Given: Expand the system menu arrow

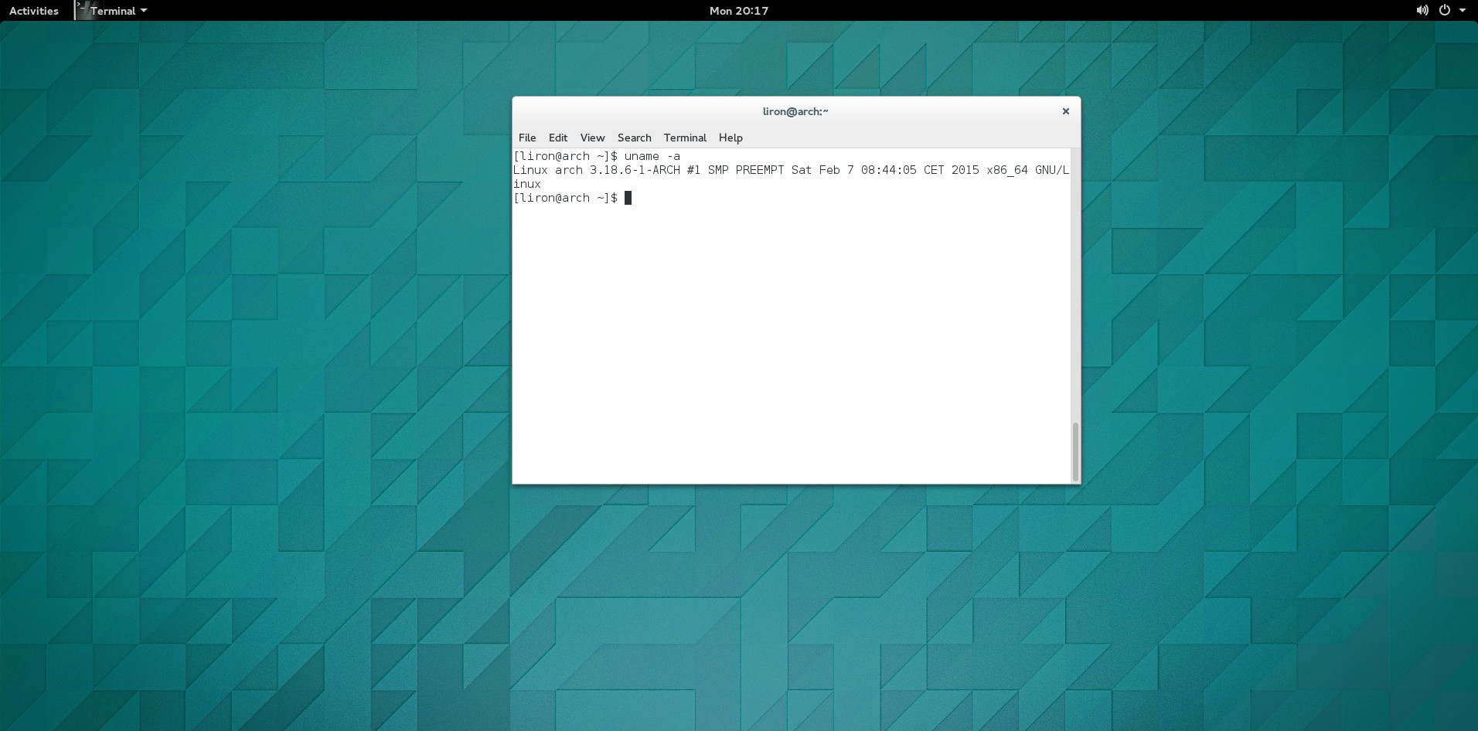Looking at the screenshot, I should [x=1463, y=11].
